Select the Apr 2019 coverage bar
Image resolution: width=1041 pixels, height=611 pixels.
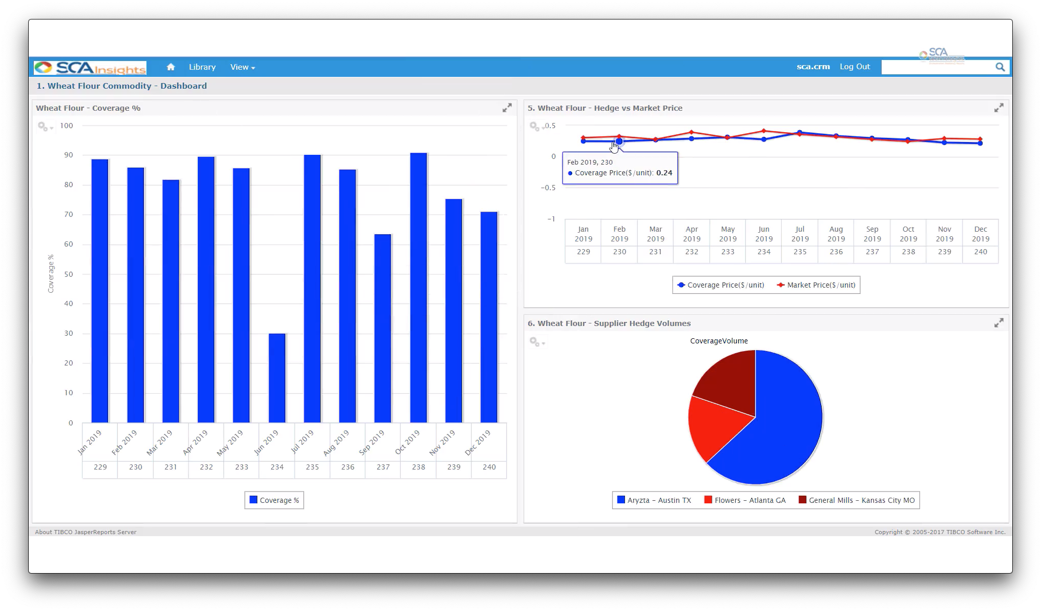[206, 290]
